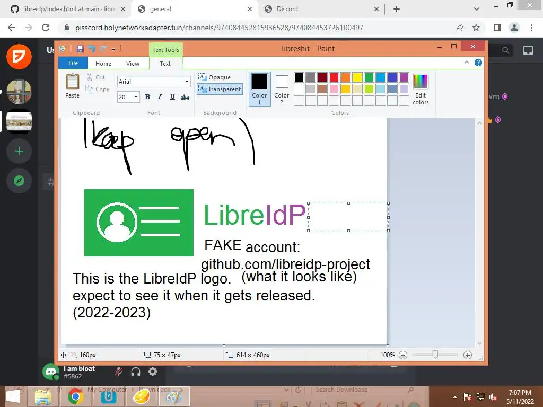
Task: Toggle strikethrough text formatting
Action: 185,97
